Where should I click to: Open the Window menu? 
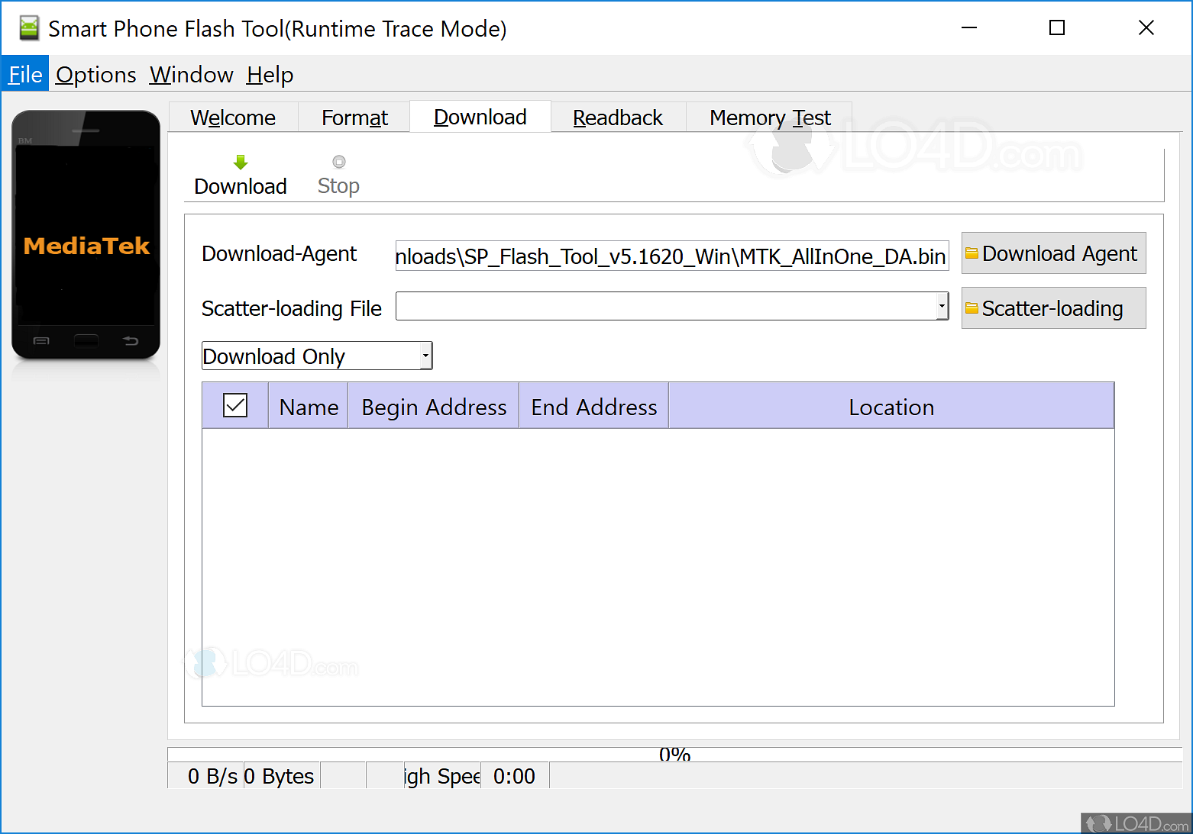192,74
